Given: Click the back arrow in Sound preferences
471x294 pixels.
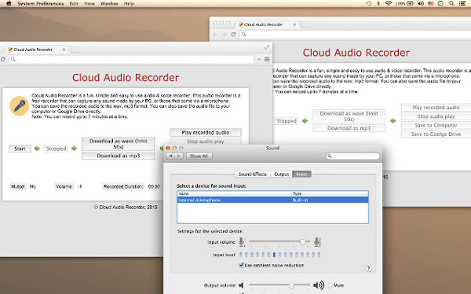Looking at the screenshot, I should [170, 156].
